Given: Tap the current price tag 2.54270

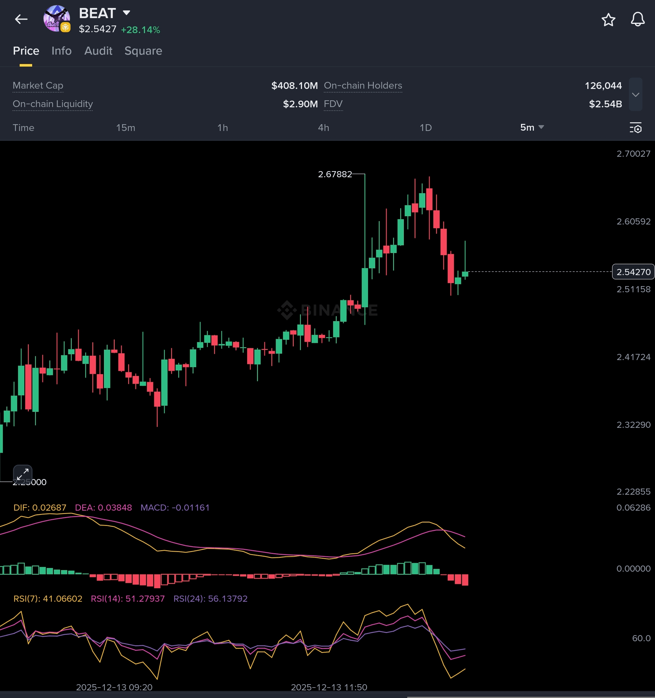Looking at the screenshot, I should click(633, 272).
